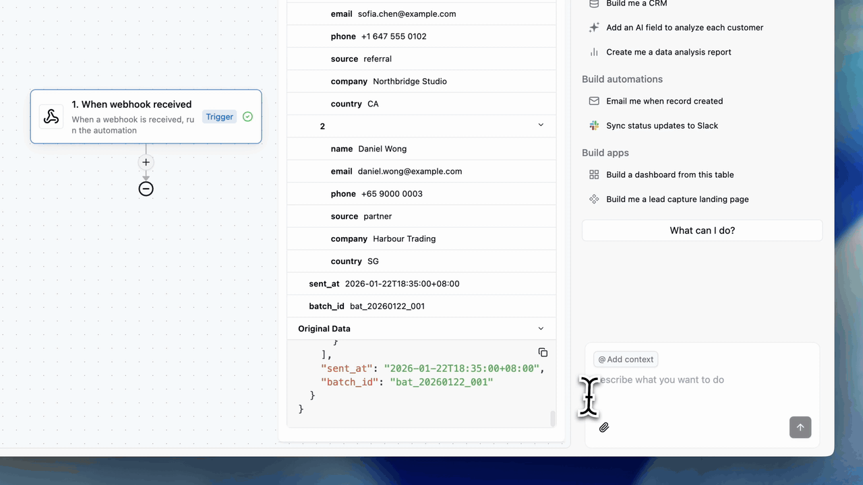The height and width of the screenshot is (485, 863).
Task: Add a step with the plus button
Action: click(x=146, y=162)
